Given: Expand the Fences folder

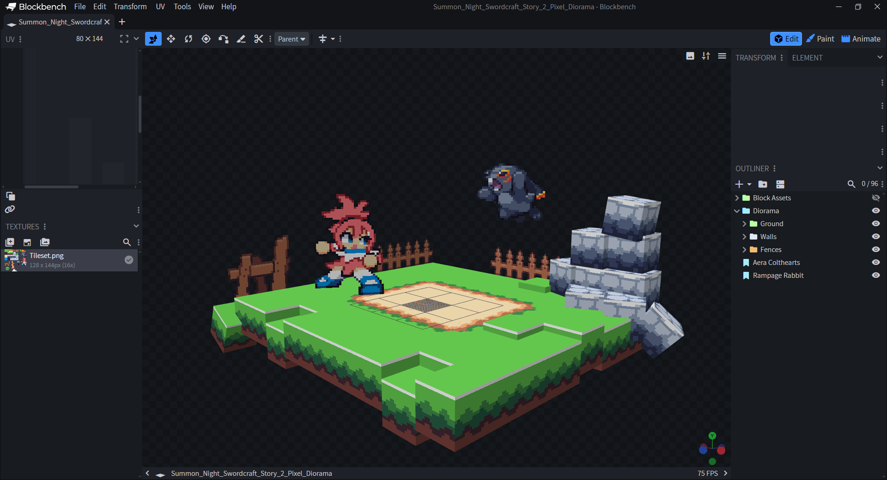Looking at the screenshot, I should [744, 249].
